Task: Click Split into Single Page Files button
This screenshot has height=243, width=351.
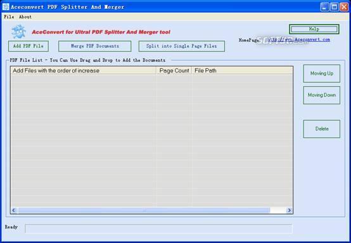Action: coord(182,46)
